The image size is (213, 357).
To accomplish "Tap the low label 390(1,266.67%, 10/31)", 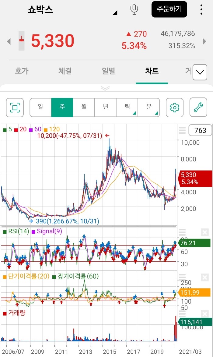I will 68,221.
